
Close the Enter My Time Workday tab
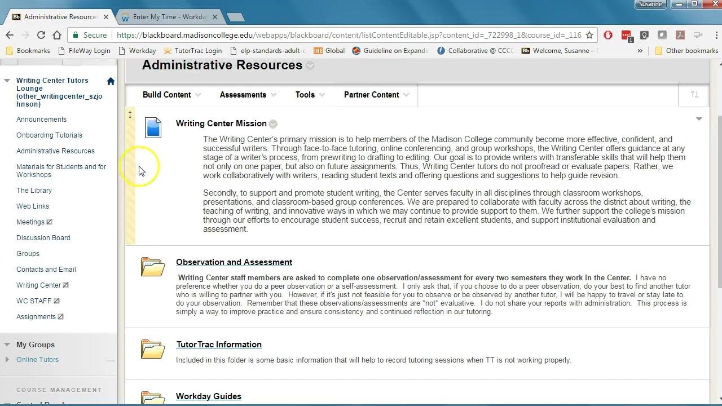pos(215,17)
